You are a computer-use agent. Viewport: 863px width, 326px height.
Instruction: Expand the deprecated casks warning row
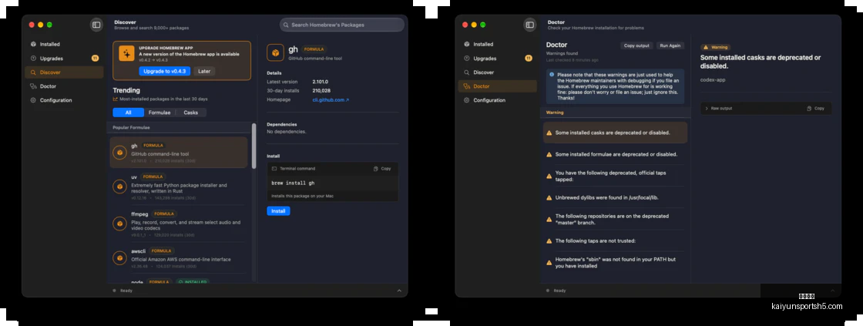pyautogui.click(x=616, y=133)
